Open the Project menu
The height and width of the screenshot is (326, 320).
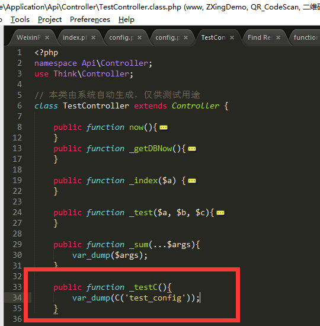click(50, 20)
